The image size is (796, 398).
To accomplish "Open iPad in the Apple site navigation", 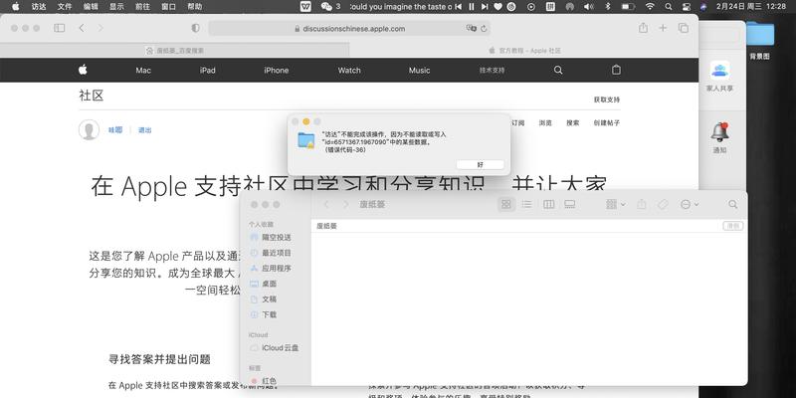I will 208,71.
